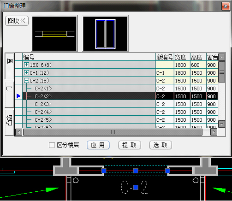232x201 pixels.
Task: Click the window elevation preview thumbnail
Action: (x=105, y=34)
